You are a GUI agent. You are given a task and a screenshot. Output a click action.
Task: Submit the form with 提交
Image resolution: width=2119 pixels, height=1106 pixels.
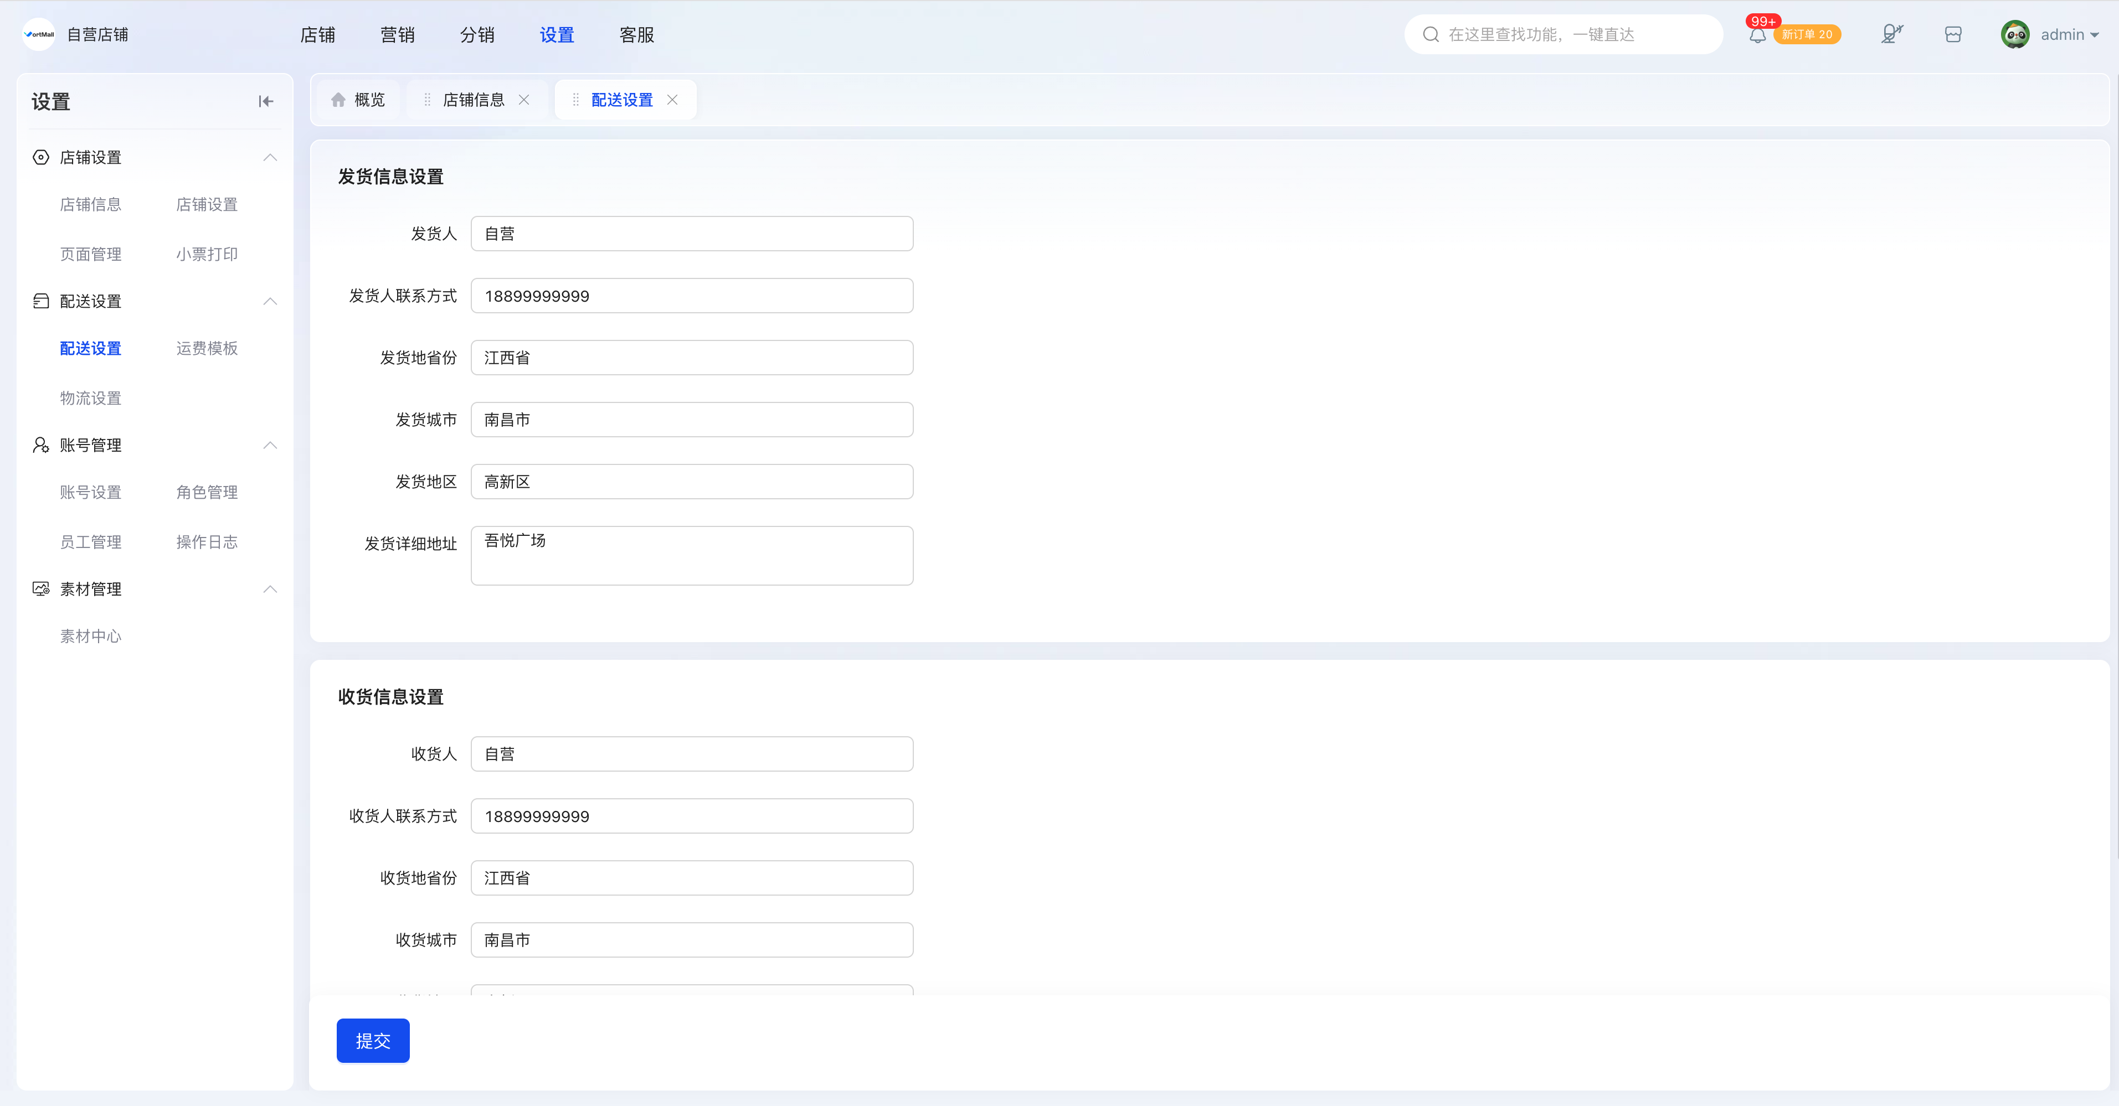click(x=373, y=1040)
